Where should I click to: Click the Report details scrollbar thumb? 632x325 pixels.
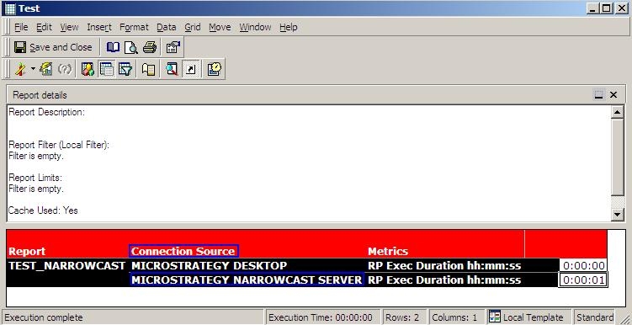pos(618,157)
